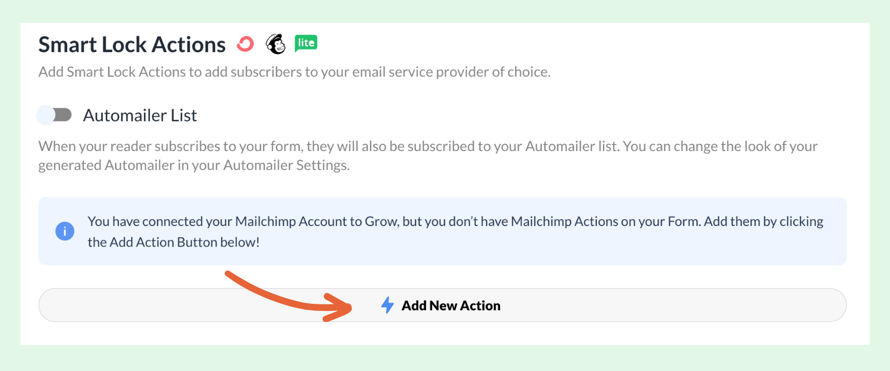Click the green MailerLite 'lite' icon
890x371 pixels.
[x=306, y=43]
